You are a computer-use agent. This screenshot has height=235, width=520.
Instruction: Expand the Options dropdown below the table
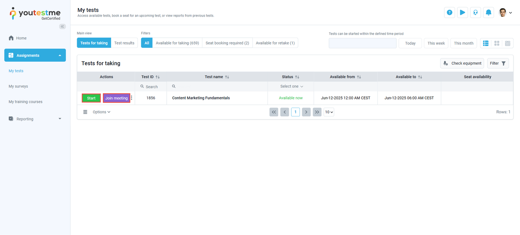coord(101,112)
